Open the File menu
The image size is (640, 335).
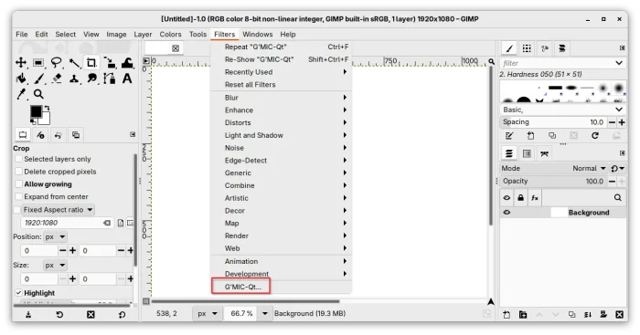(22, 35)
